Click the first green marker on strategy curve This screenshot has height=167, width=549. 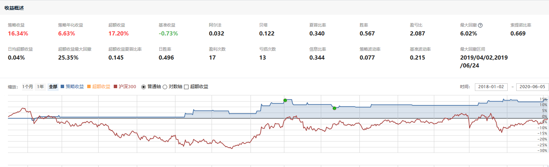click(x=285, y=101)
